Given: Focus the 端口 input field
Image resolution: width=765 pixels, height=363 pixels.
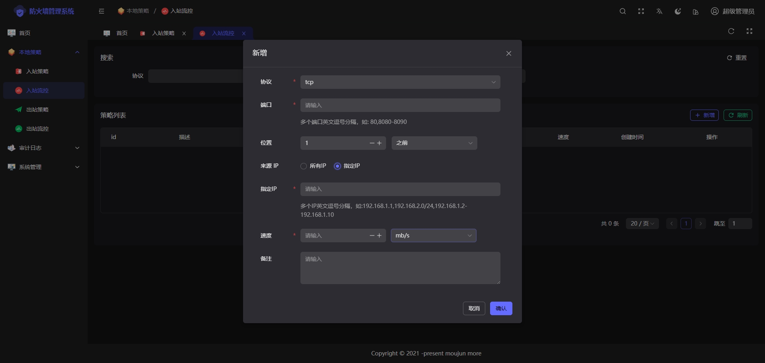Looking at the screenshot, I should [400, 105].
